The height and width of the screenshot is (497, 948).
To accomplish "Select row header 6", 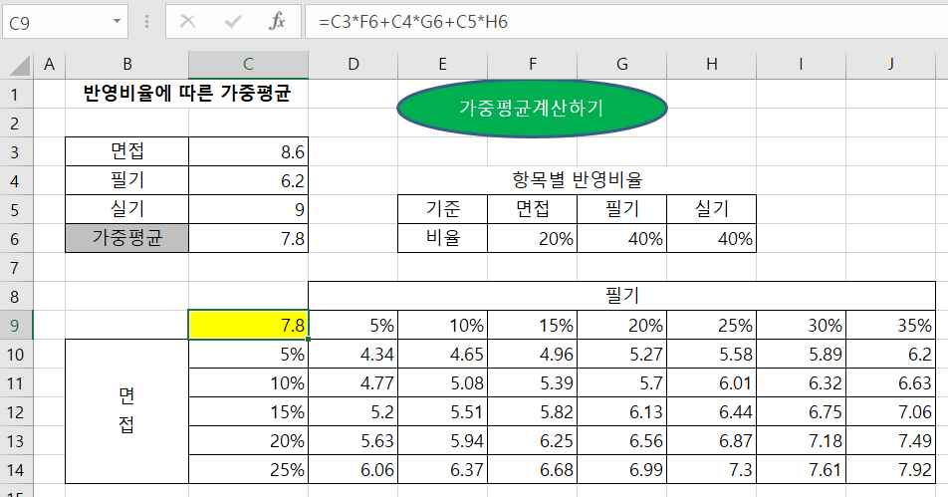I will pyautogui.click(x=17, y=238).
